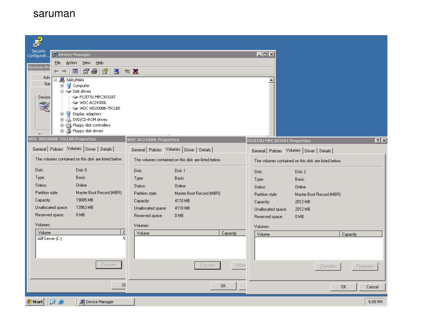Image resolution: width=434 pixels, height=325 pixels.
Task: Click the Volume column header in WDC AC24300L Properties
Action: [177, 233]
